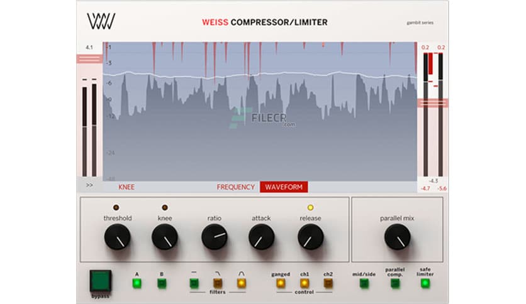Expand panel with the >> arrows
This screenshot has height=304, width=526.
pyautogui.click(x=89, y=185)
